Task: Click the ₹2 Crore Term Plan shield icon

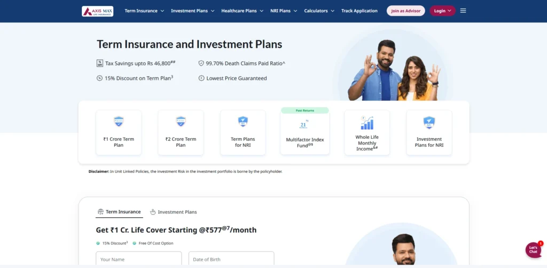Action: 181,121
